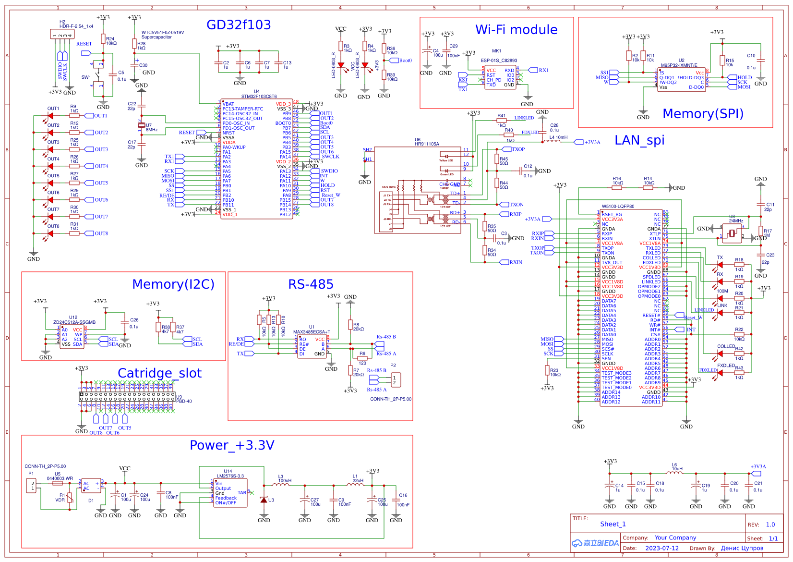Click the green no-connect X on pin PC13
Screen dimensions: 793x562
216,109
